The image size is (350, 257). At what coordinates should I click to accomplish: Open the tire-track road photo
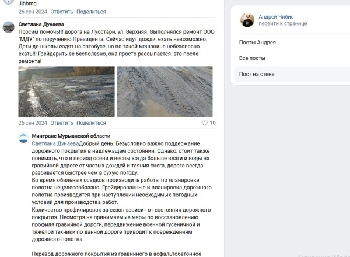[x=164, y=91]
